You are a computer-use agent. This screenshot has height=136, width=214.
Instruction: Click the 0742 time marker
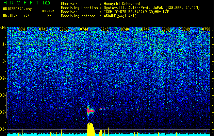coord(43,29)
